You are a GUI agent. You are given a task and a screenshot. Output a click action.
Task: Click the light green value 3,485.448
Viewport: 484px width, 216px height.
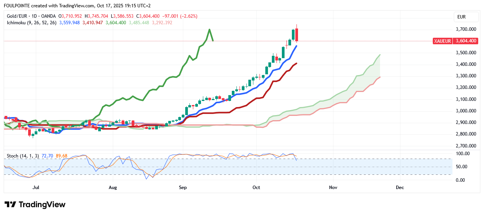coord(139,23)
